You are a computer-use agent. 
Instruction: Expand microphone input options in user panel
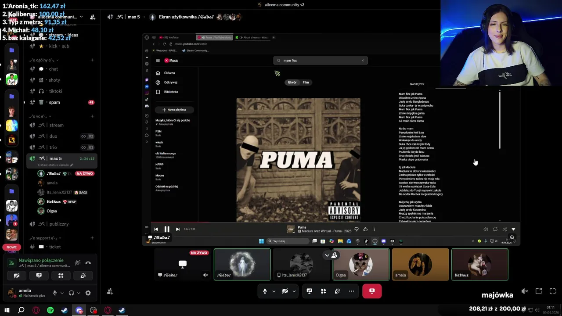(x=62, y=293)
